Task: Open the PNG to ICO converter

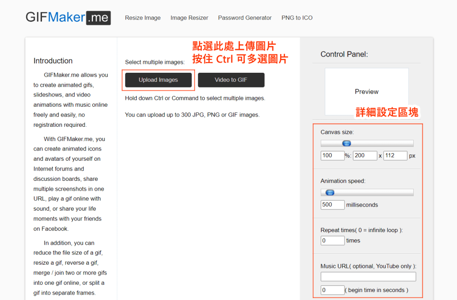Action: tap(297, 18)
